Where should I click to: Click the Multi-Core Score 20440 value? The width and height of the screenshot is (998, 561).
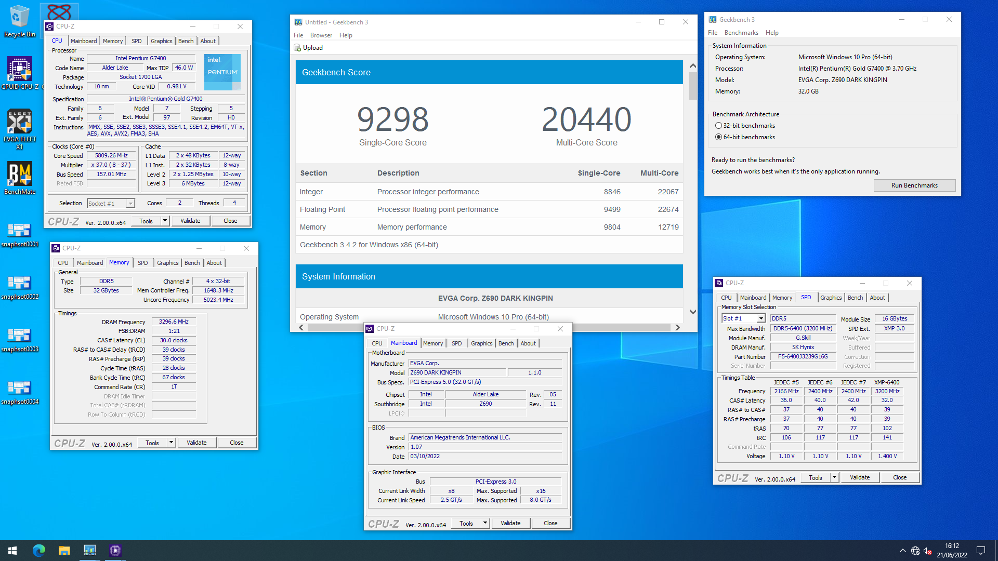coord(586,119)
